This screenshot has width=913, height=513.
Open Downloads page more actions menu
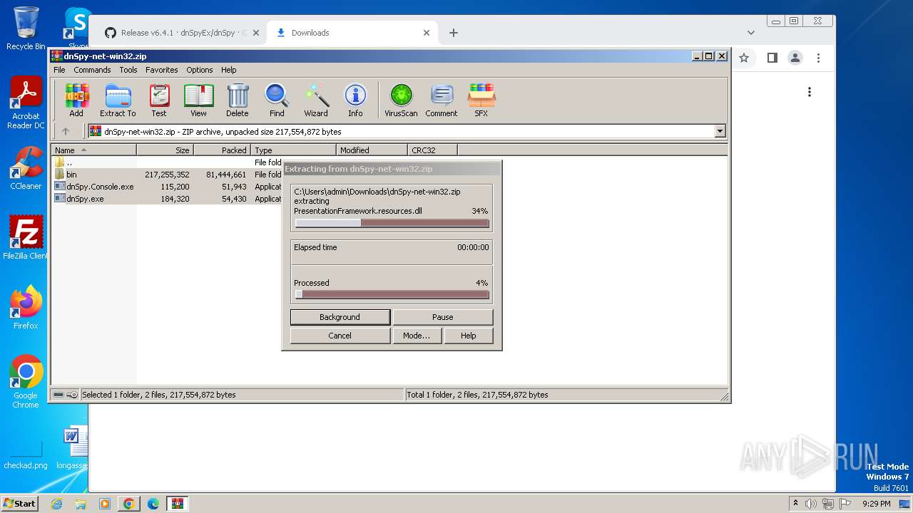(x=809, y=92)
